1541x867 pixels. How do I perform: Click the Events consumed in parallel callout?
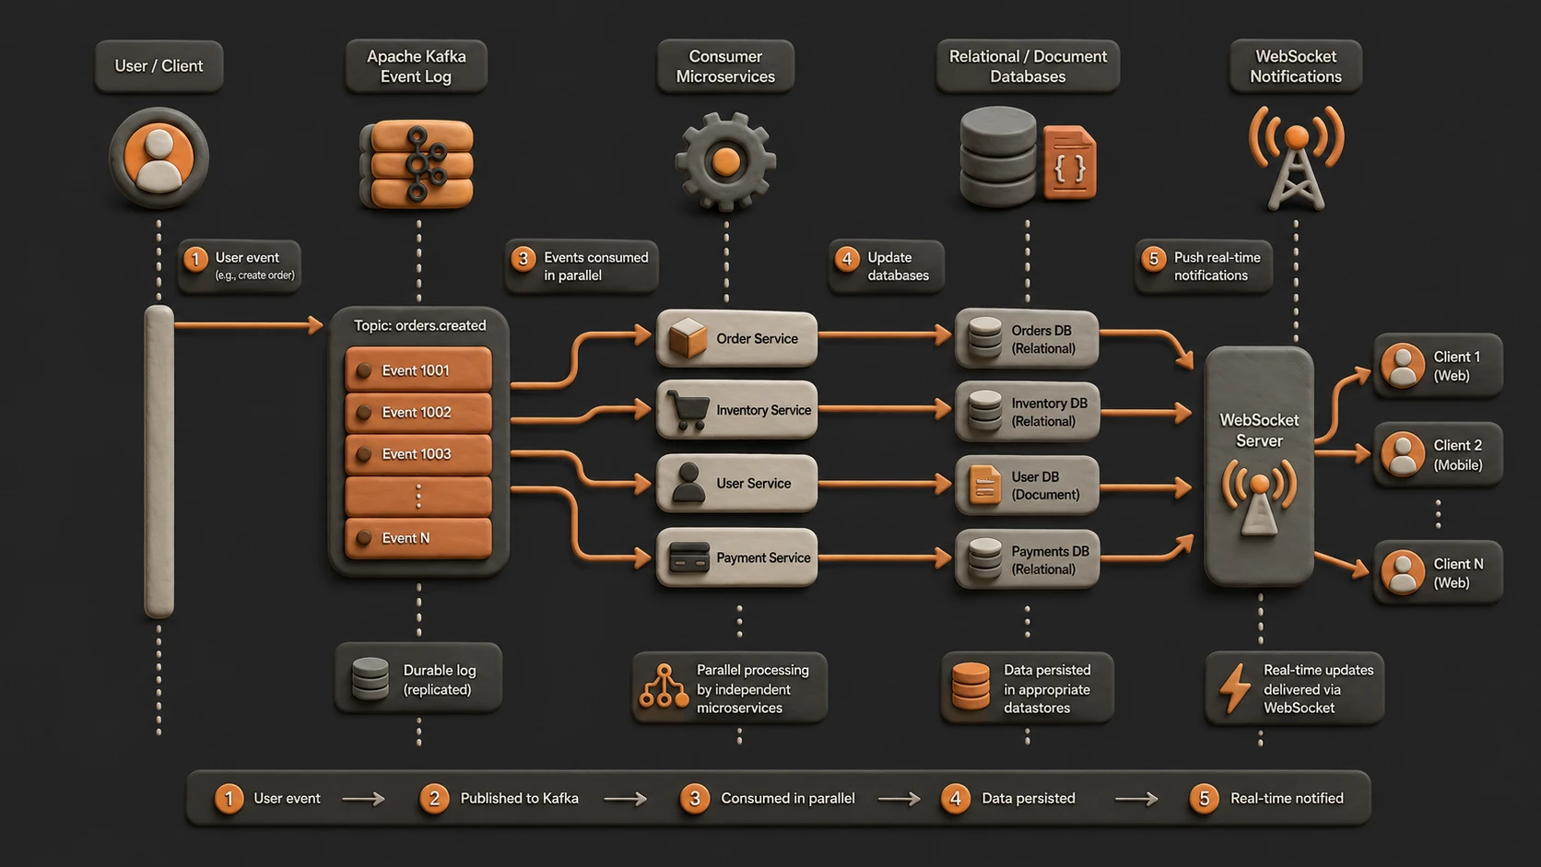(x=582, y=265)
